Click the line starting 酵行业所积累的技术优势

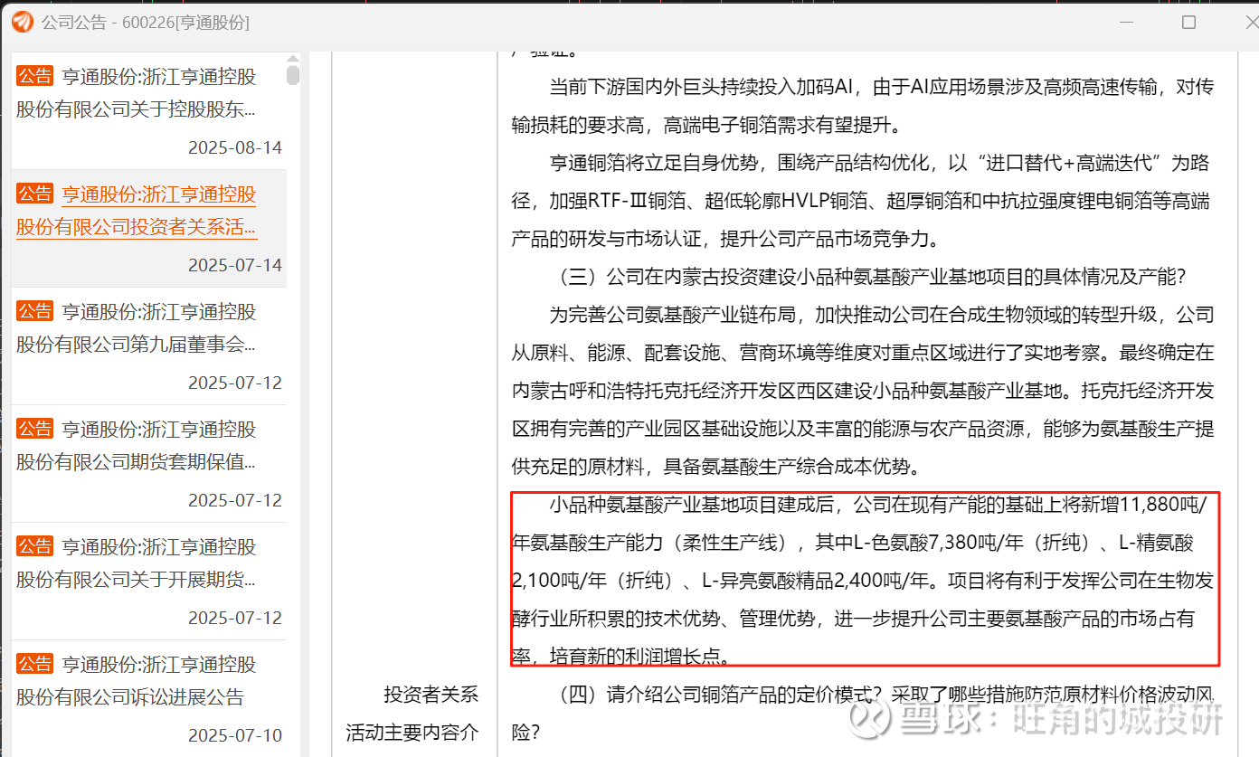tap(853, 619)
